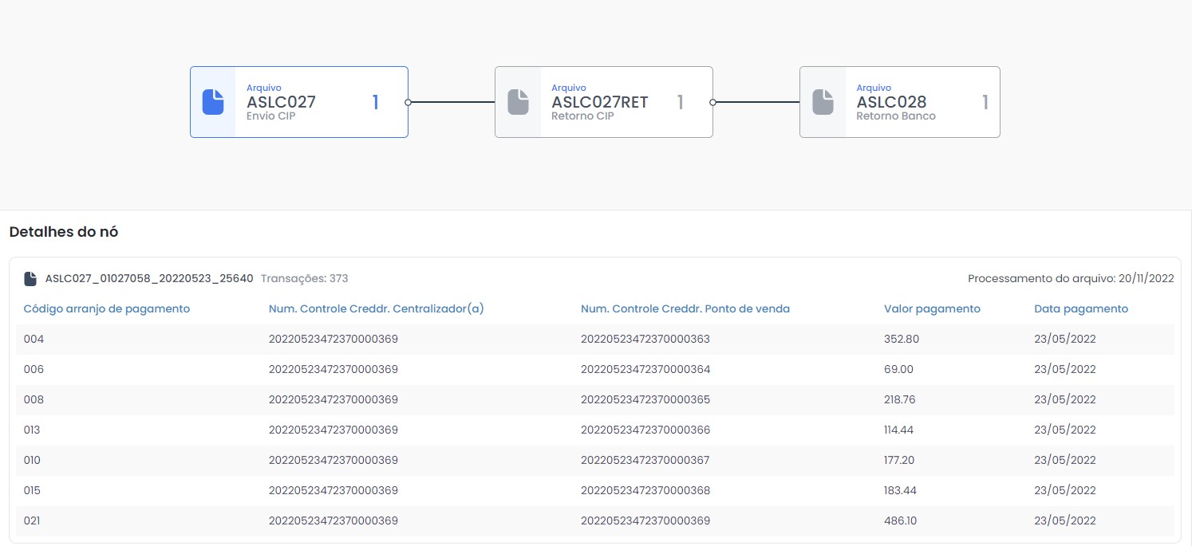Click connector dot right of ASLC027 node
The width and height of the screenshot is (1192, 546).
pyautogui.click(x=408, y=102)
